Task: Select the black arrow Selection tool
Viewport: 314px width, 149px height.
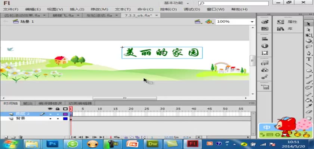Action: tap(309, 23)
